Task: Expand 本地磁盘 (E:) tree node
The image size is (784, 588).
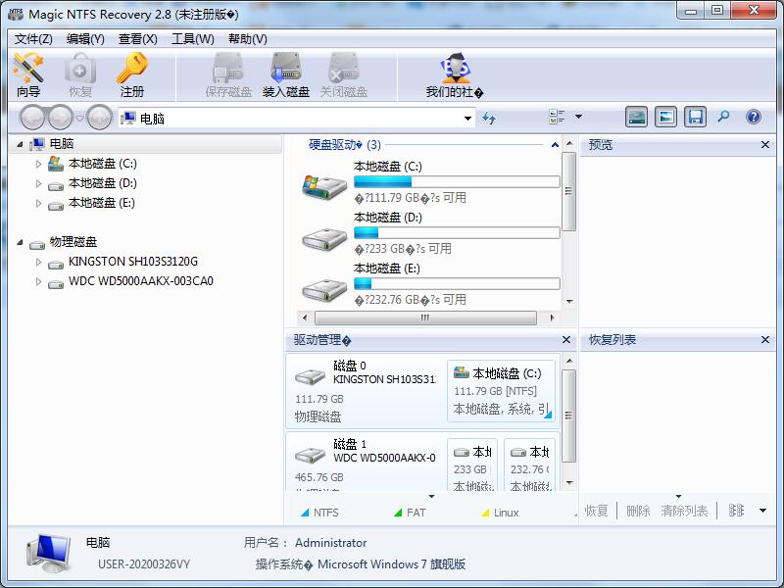Action: [x=38, y=203]
